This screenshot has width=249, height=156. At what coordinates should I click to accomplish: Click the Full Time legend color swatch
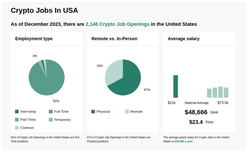click(51, 111)
